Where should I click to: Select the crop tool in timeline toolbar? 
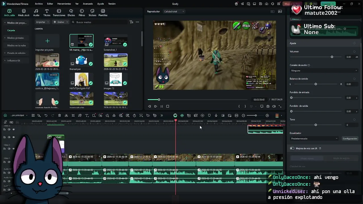point(73,116)
